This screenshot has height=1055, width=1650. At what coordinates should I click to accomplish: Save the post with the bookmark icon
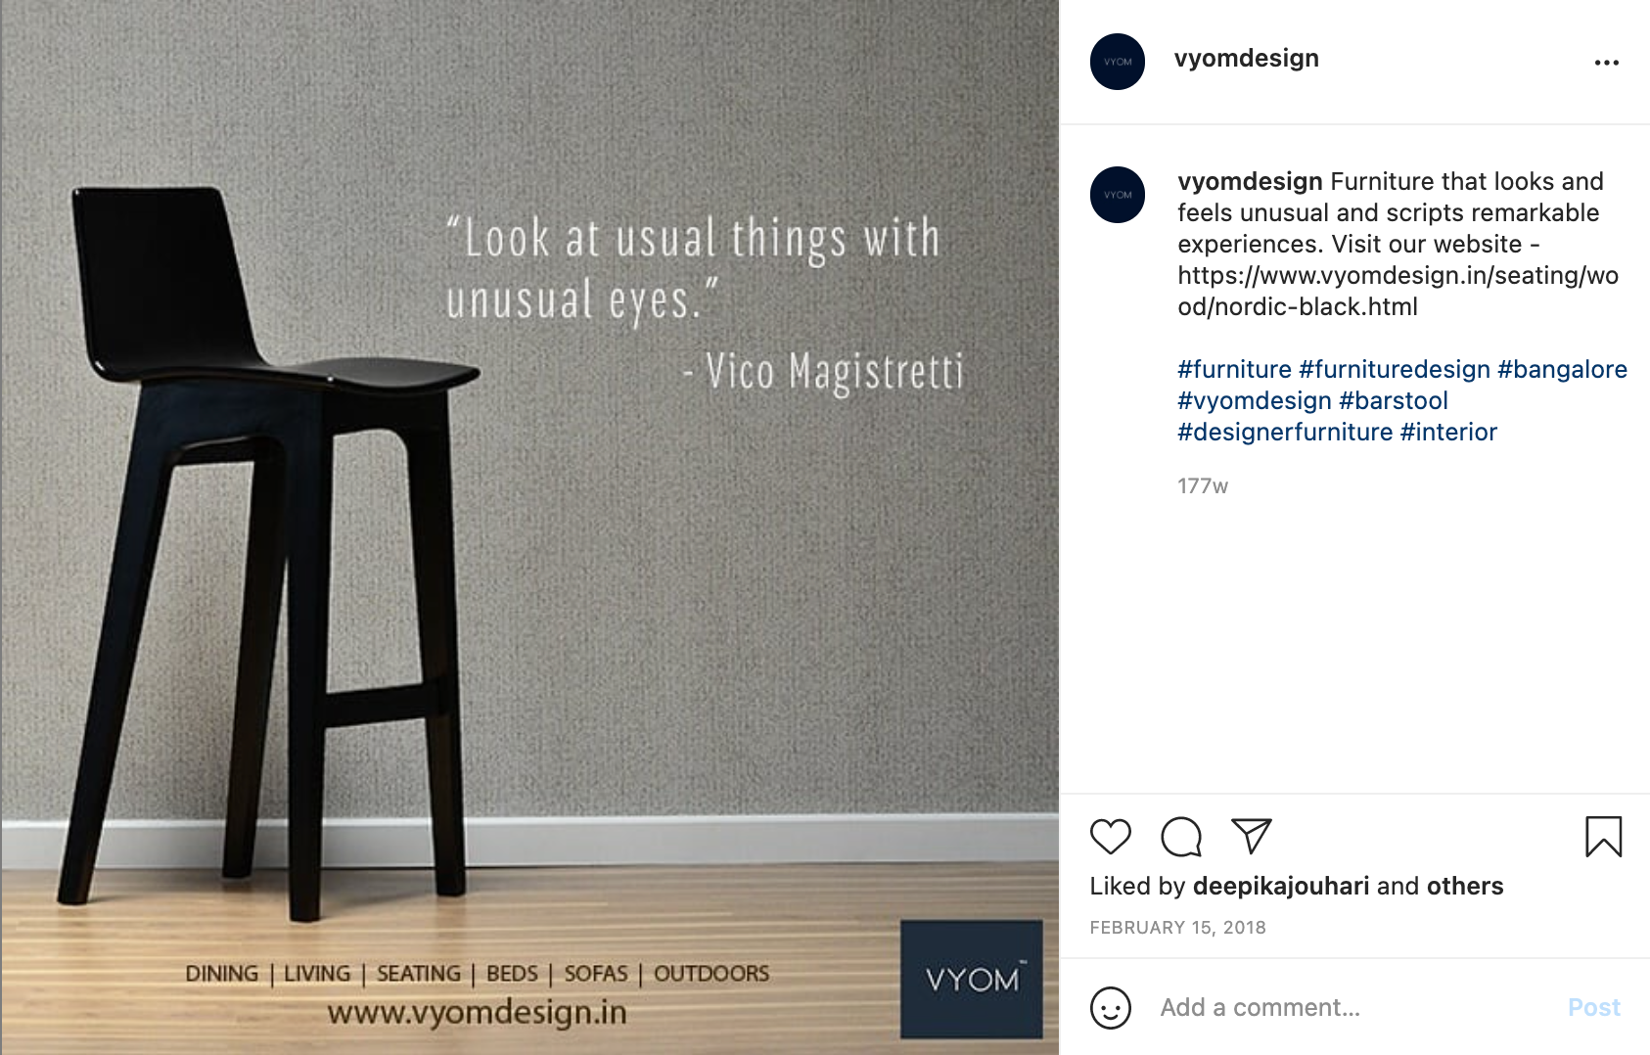click(x=1603, y=837)
